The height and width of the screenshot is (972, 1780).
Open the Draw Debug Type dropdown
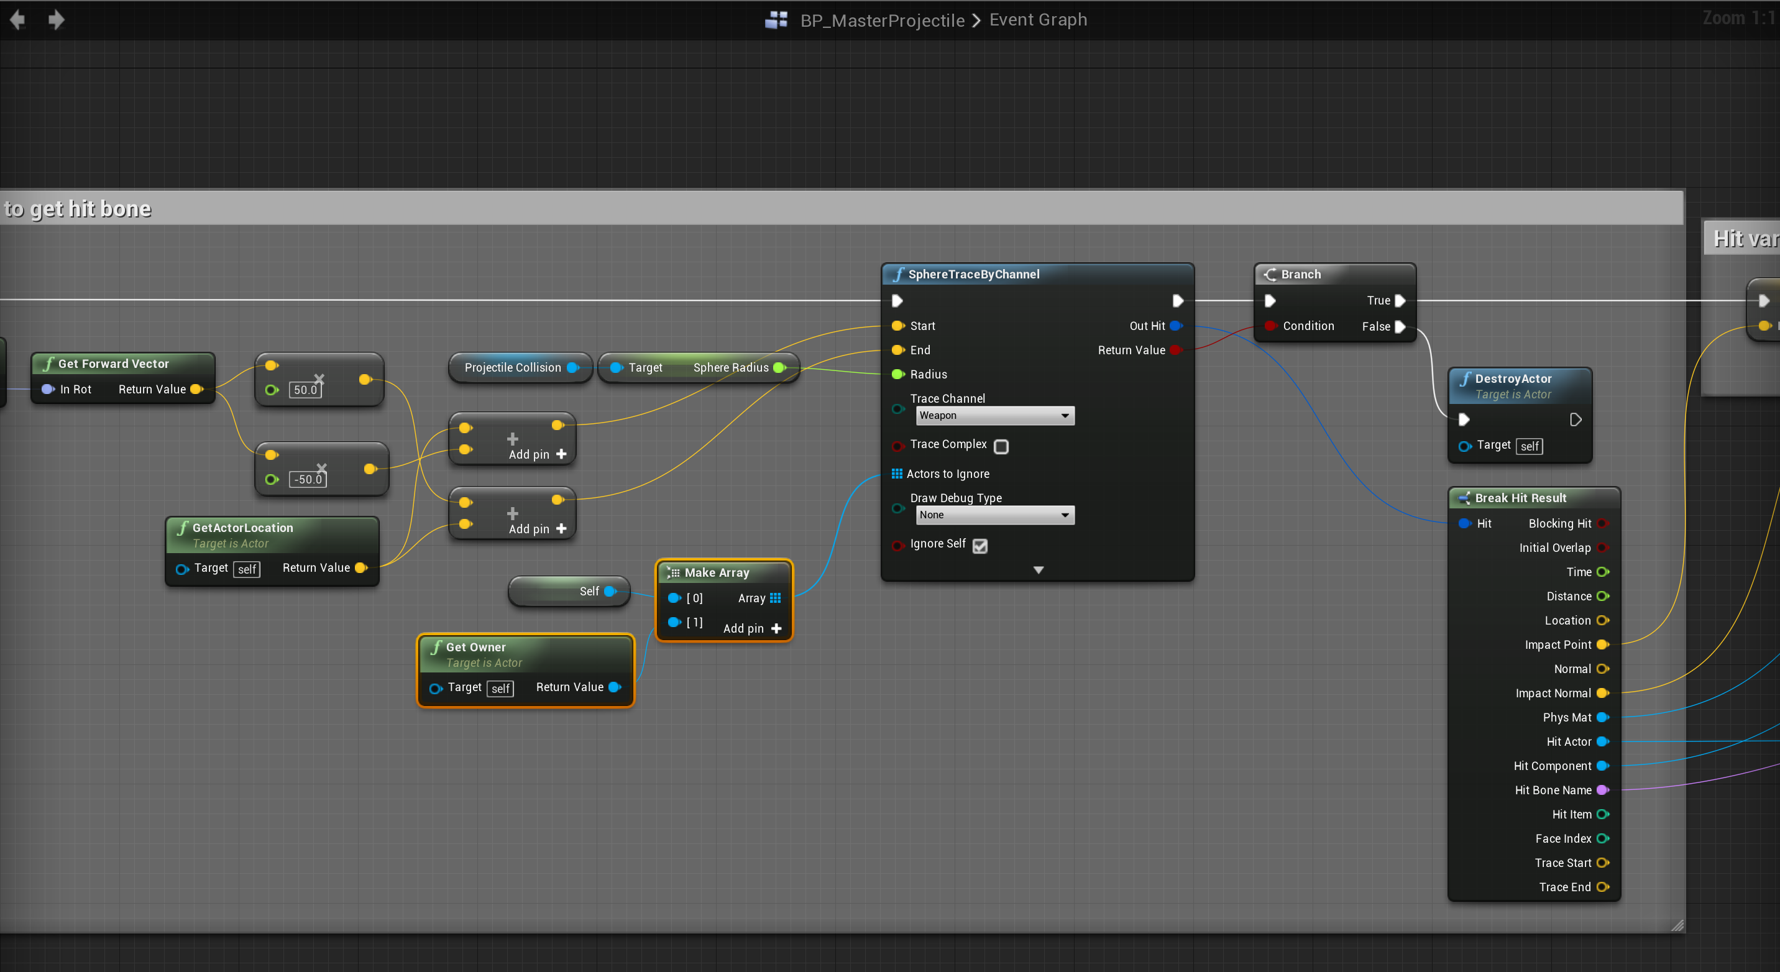point(994,515)
